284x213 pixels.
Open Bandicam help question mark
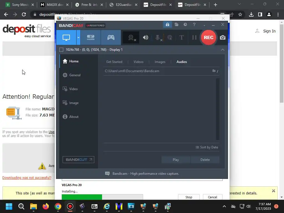click(194, 25)
